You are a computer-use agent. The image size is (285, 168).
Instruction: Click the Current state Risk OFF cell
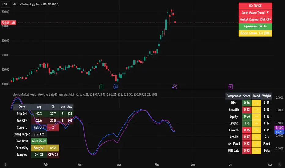click(x=39, y=127)
